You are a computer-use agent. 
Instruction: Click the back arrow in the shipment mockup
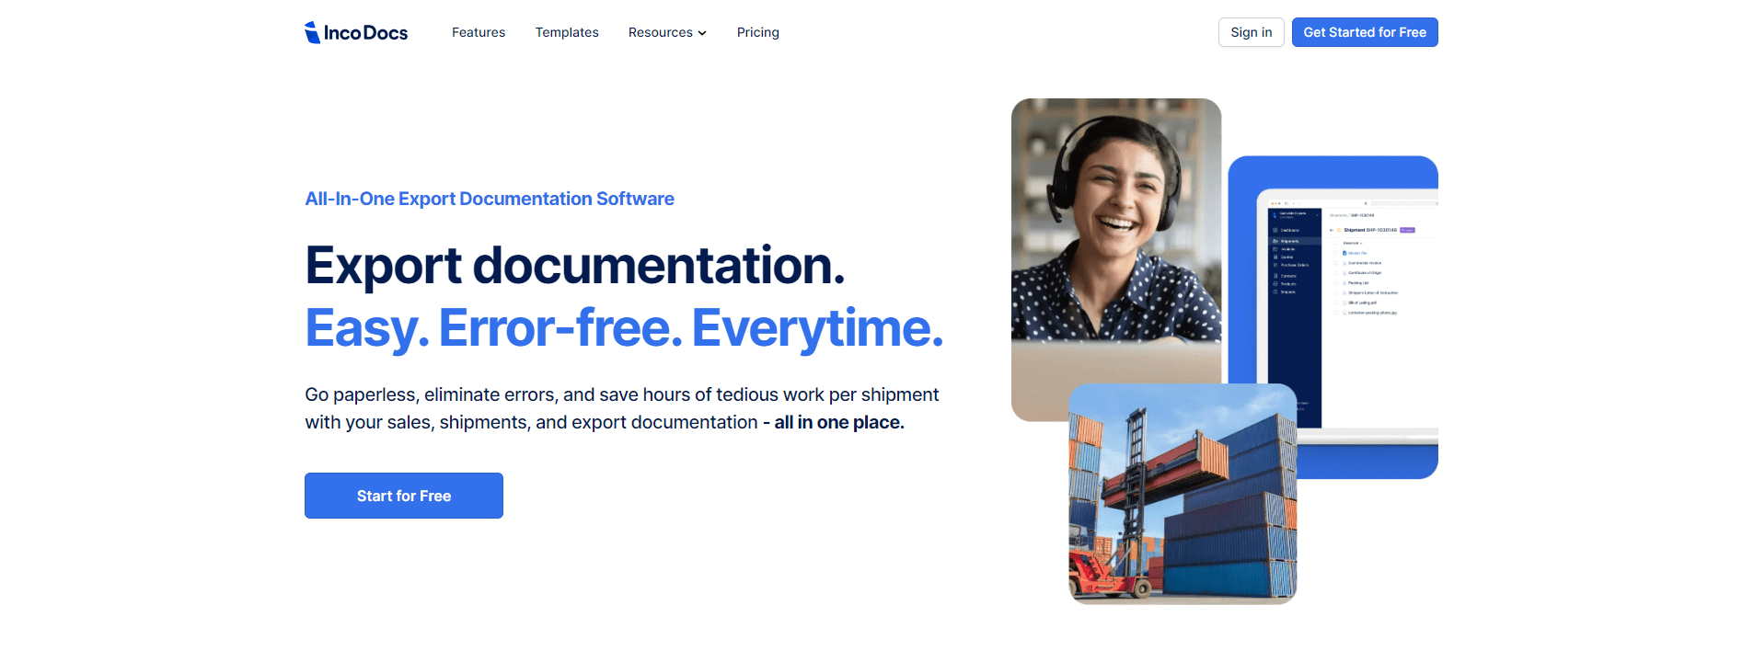click(x=1331, y=230)
